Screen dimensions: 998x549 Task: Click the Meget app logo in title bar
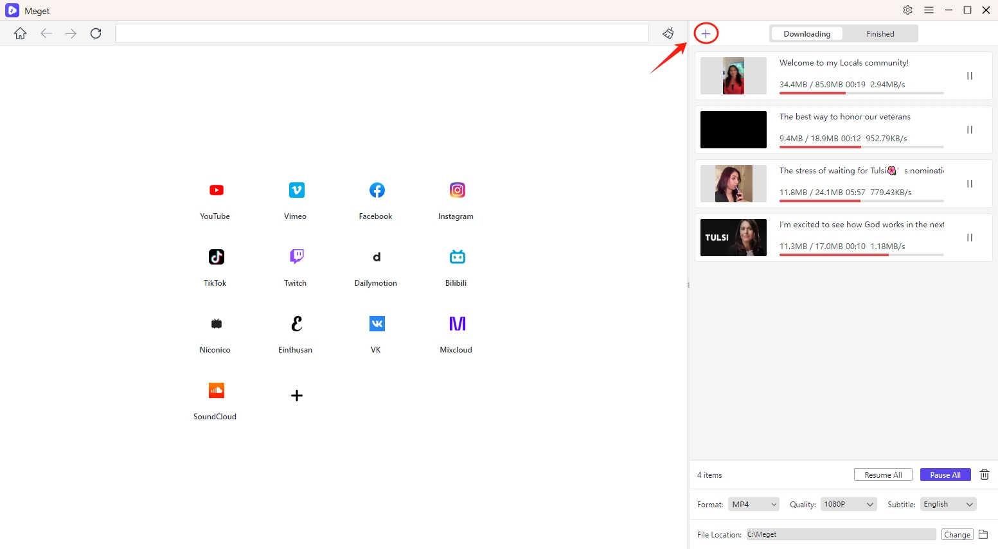point(12,10)
